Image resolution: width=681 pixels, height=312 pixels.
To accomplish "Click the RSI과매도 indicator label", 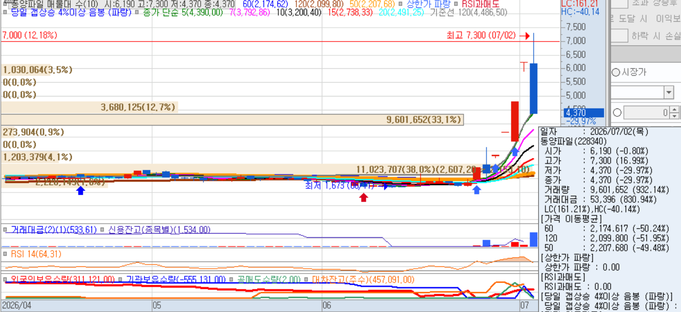I will (x=480, y=4).
